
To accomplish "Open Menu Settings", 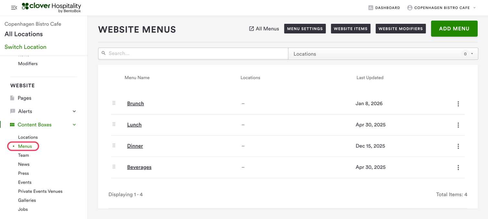I will pos(305,29).
